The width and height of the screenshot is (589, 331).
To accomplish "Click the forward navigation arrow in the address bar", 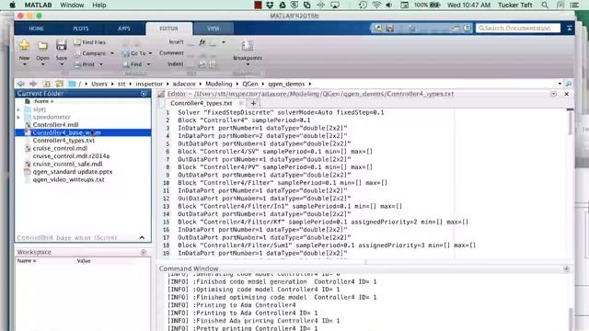I will [33, 84].
